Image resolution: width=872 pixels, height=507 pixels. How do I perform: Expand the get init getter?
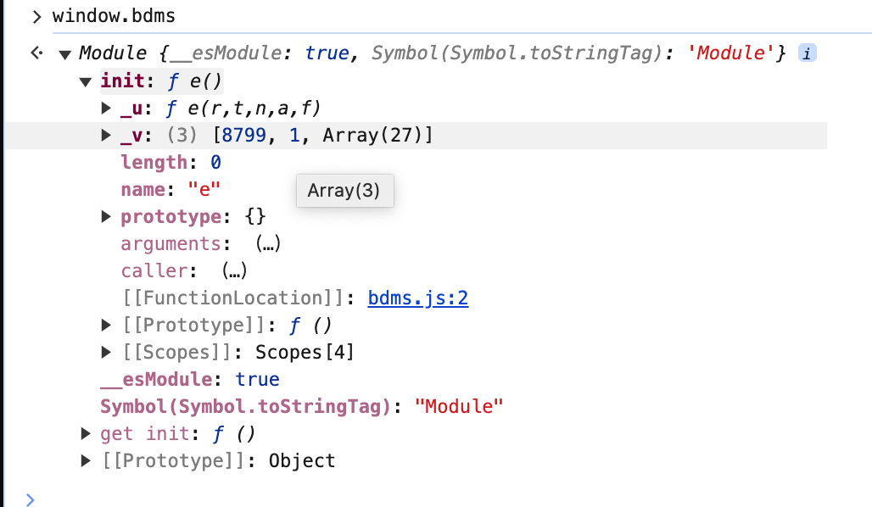(85, 433)
